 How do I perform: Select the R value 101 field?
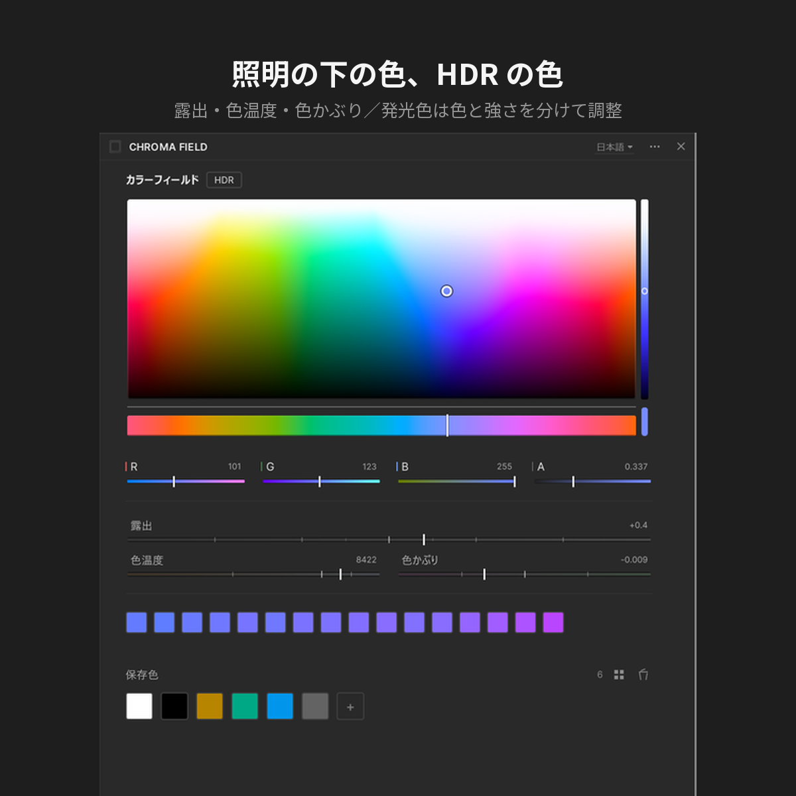pos(234,466)
